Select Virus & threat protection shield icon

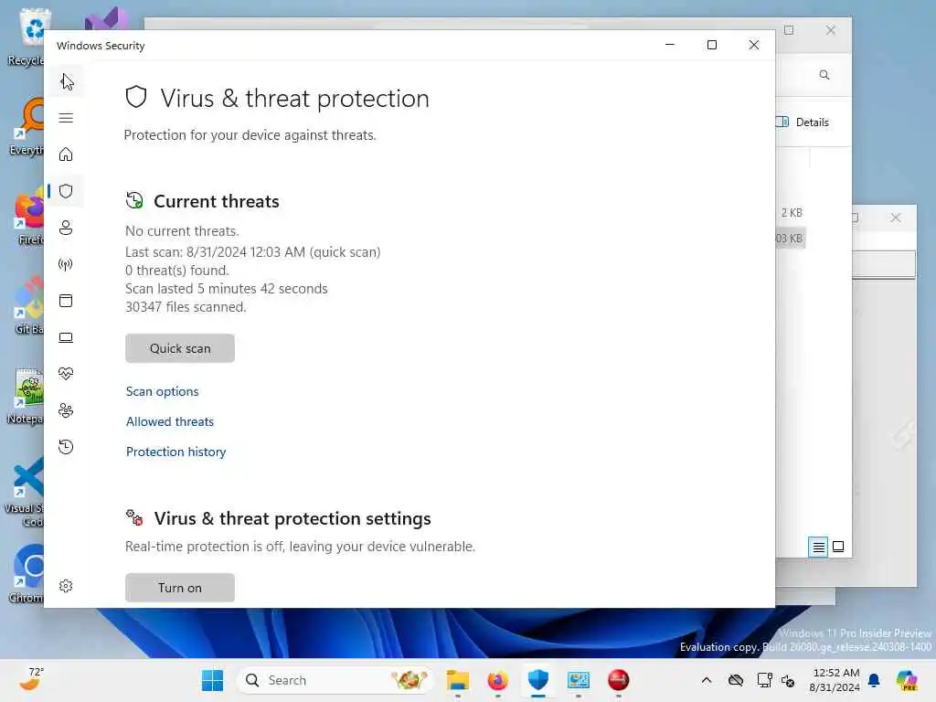[66, 191]
